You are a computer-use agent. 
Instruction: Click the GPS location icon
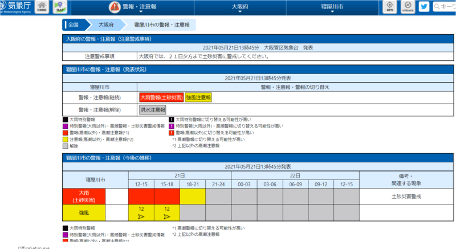pyautogui.click(x=390, y=7)
